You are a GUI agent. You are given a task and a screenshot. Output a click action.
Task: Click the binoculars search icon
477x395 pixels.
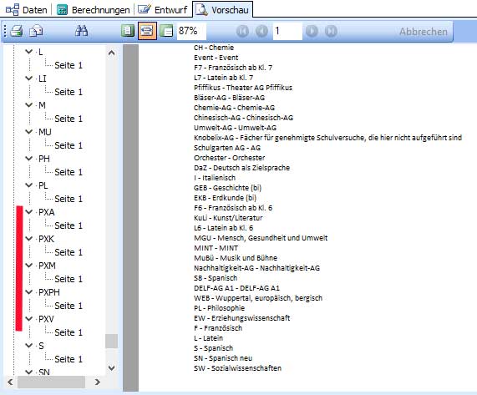[82, 31]
